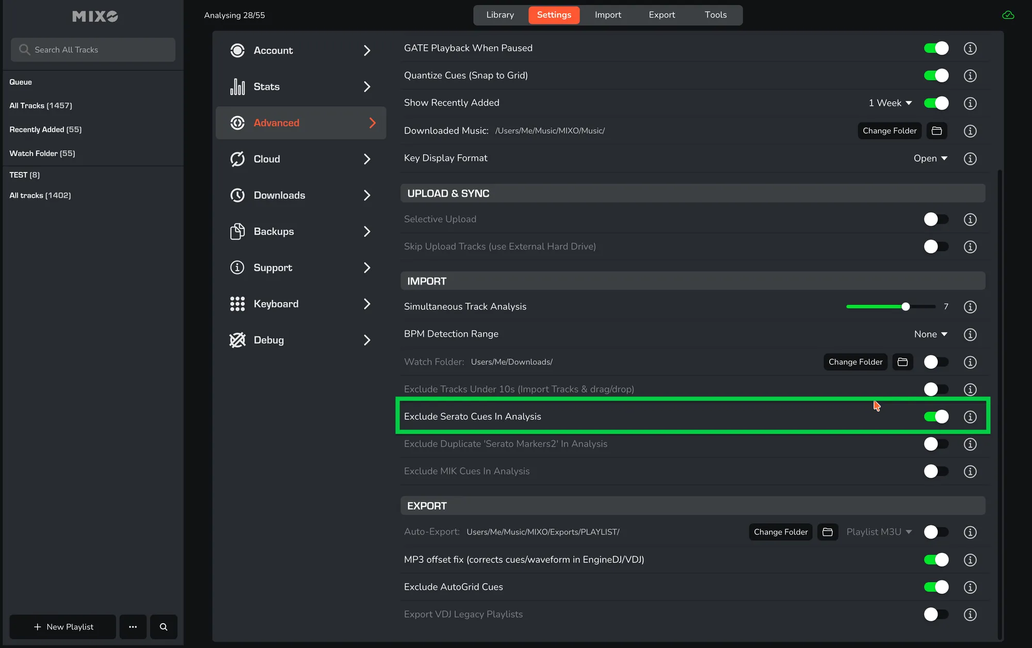The height and width of the screenshot is (648, 1032).
Task: Disable Exclude Serato Cues In Analysis
Action: click(936, 417)
